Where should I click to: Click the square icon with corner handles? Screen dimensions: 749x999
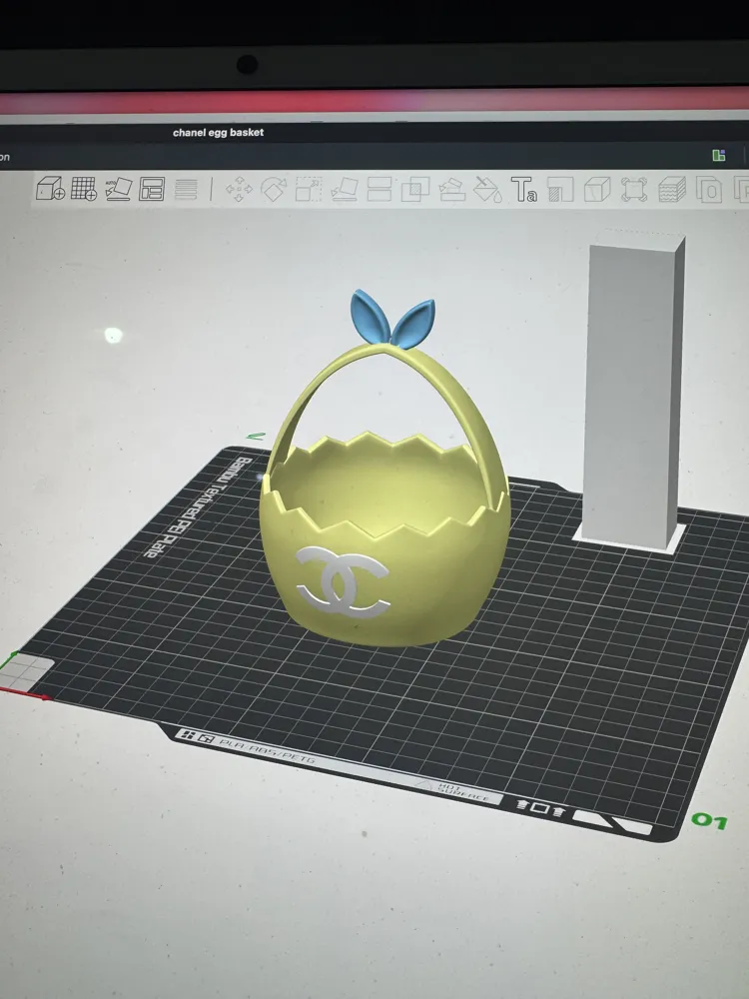click(x=634, y=189)
